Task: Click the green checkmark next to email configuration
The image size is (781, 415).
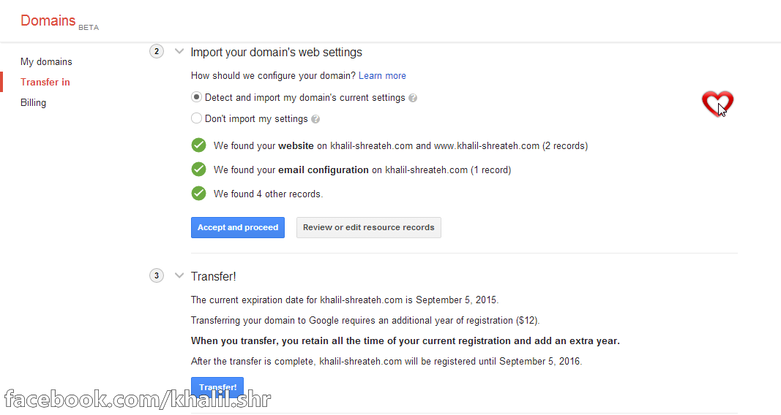Action: [198, 170]
